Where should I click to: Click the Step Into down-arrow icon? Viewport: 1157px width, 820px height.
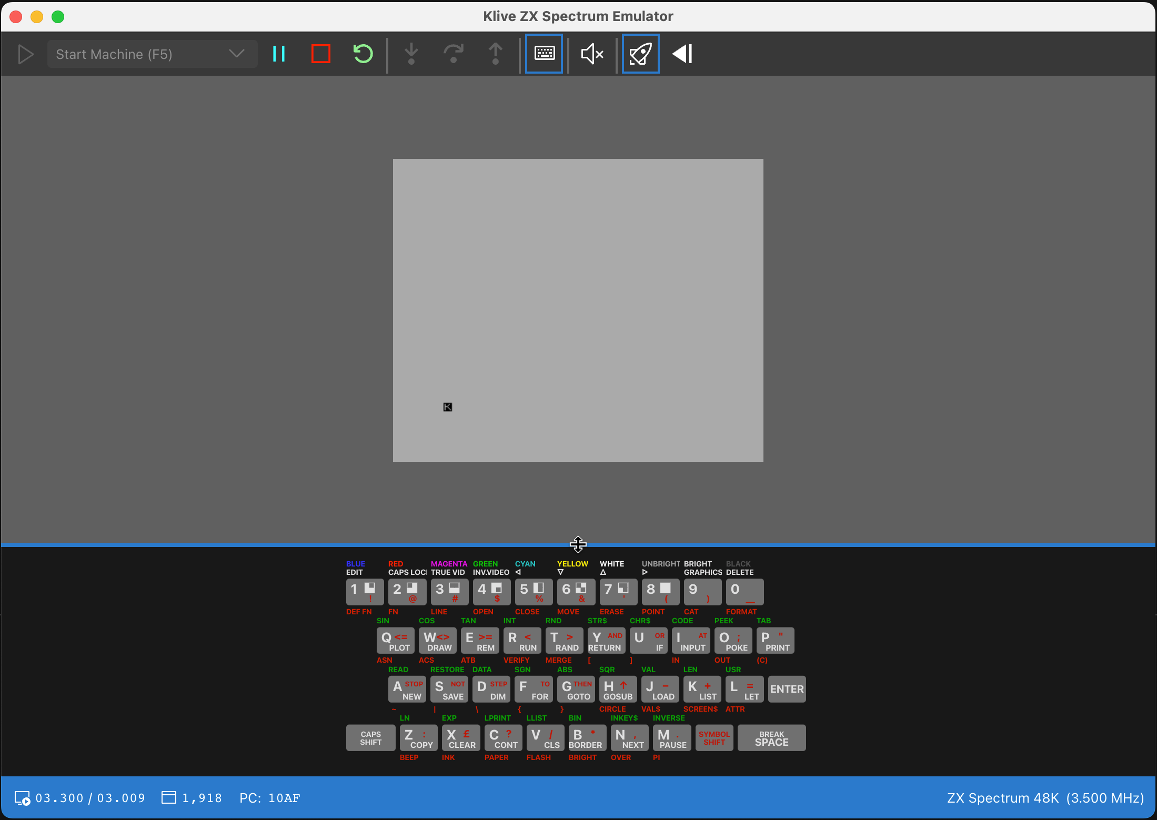[411, 54]
